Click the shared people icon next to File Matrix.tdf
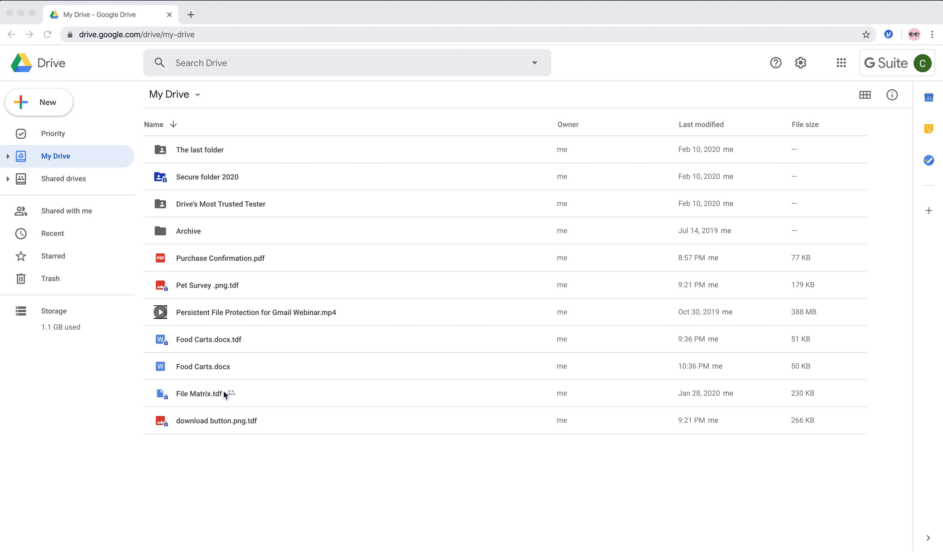 (231, 393)
